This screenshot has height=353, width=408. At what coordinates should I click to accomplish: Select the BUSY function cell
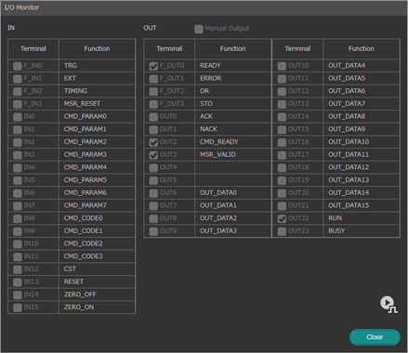362,231
